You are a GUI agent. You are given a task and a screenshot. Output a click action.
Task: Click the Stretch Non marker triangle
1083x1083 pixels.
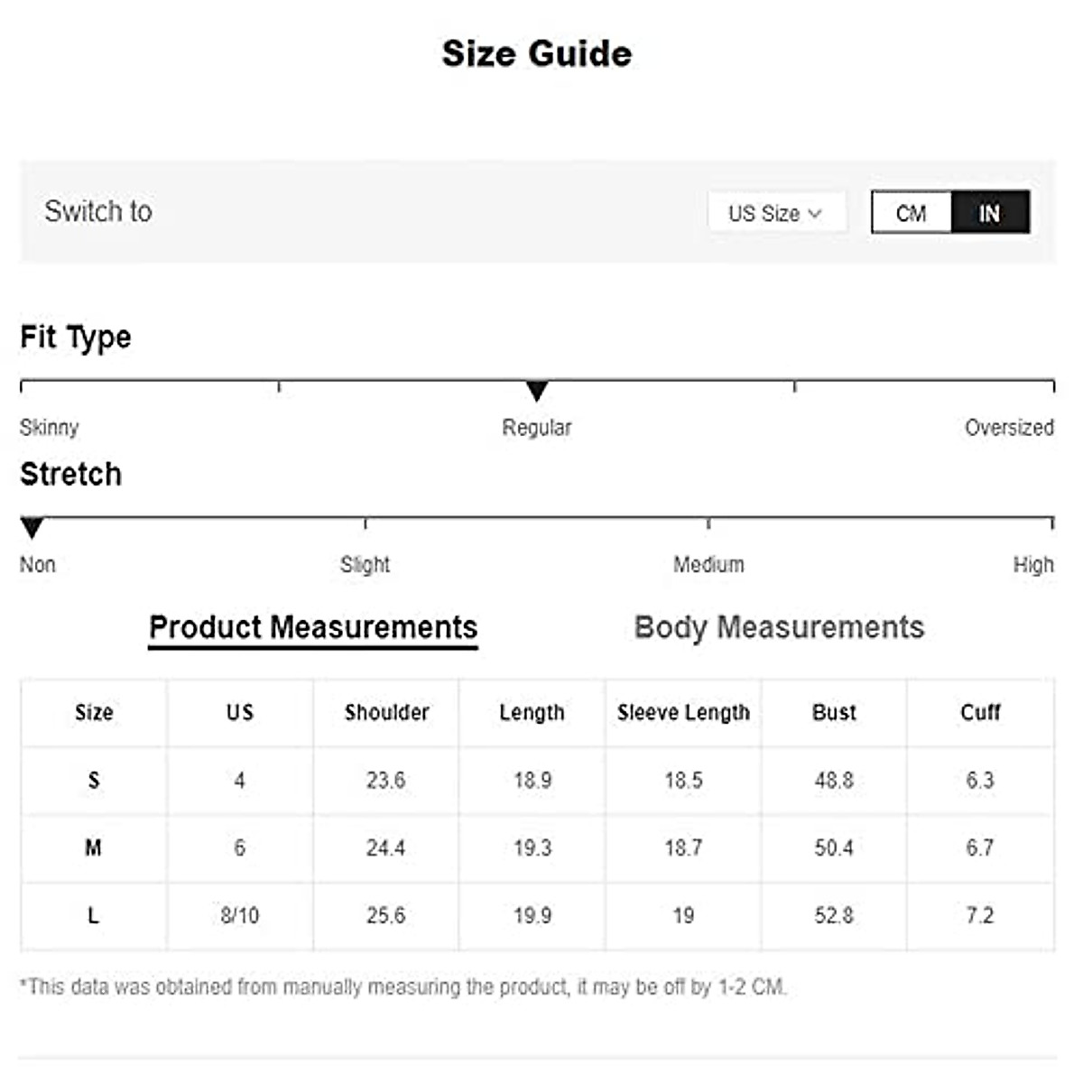click(x=32, y=528)
